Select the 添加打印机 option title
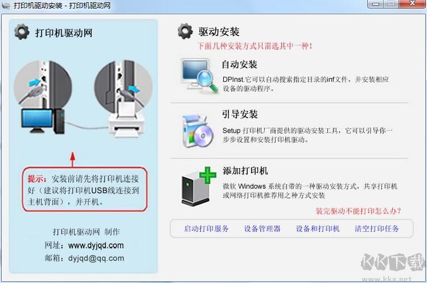Image resolution: width=427 pixels, height=283 pixels. (x=245, y=170)
